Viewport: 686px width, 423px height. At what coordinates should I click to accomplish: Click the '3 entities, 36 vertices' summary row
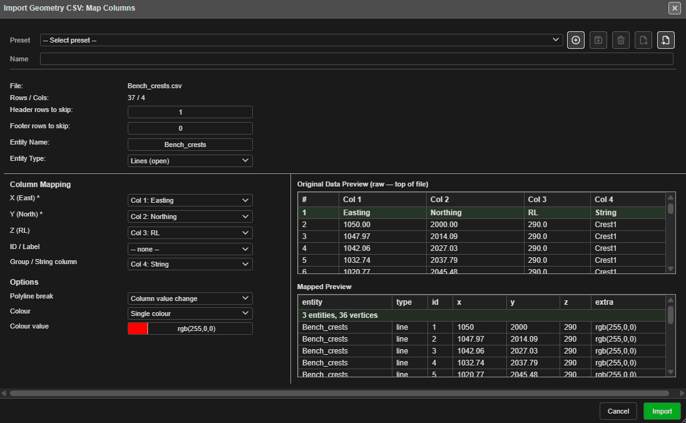tap(482, 315)
